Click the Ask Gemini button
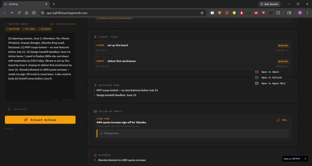Screen dimensions: 312x166 pyautogui.click(x=269, y=4)
